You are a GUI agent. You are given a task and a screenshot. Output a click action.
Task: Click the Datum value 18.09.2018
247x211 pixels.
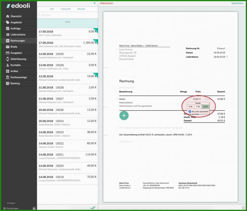click(x=219, y=53)
